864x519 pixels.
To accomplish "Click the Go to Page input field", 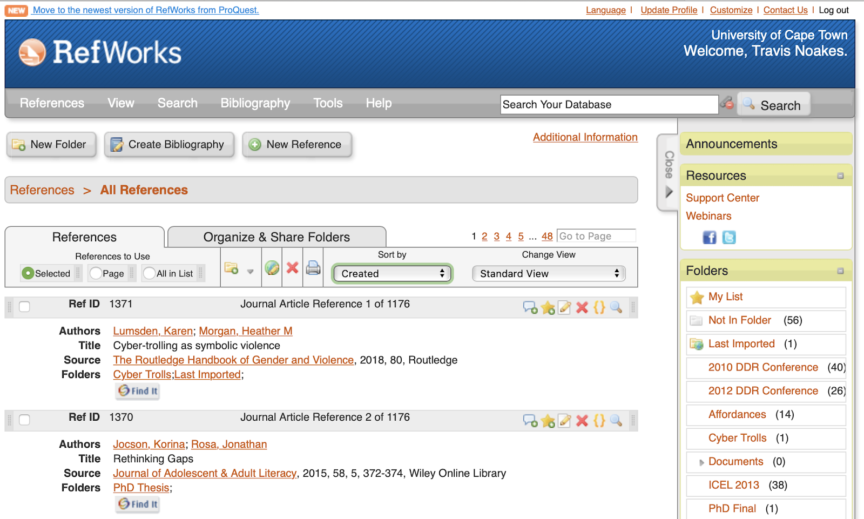I will tap(596, 235).
